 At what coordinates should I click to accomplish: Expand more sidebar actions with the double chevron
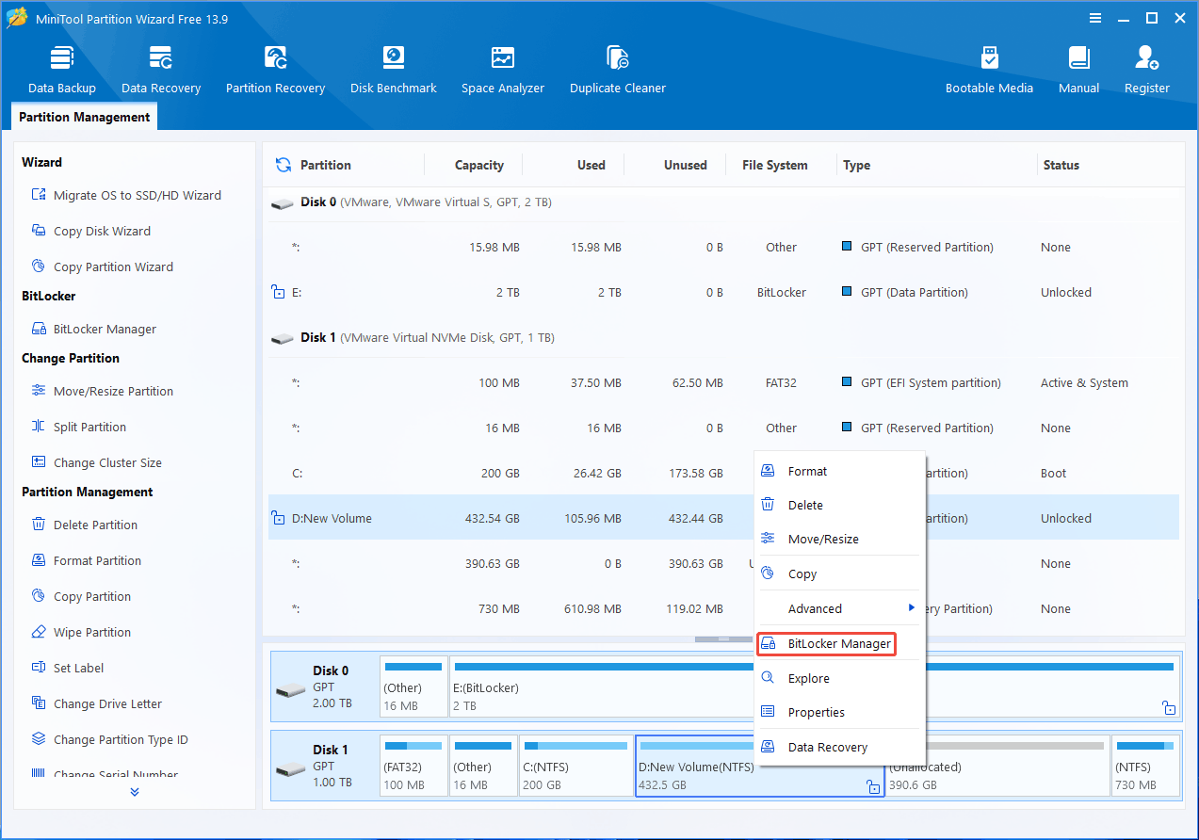pyautogui.click(x=135, y=792)
